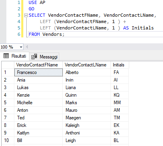Click the horizontal scroll left arrow

click(27, 47)
